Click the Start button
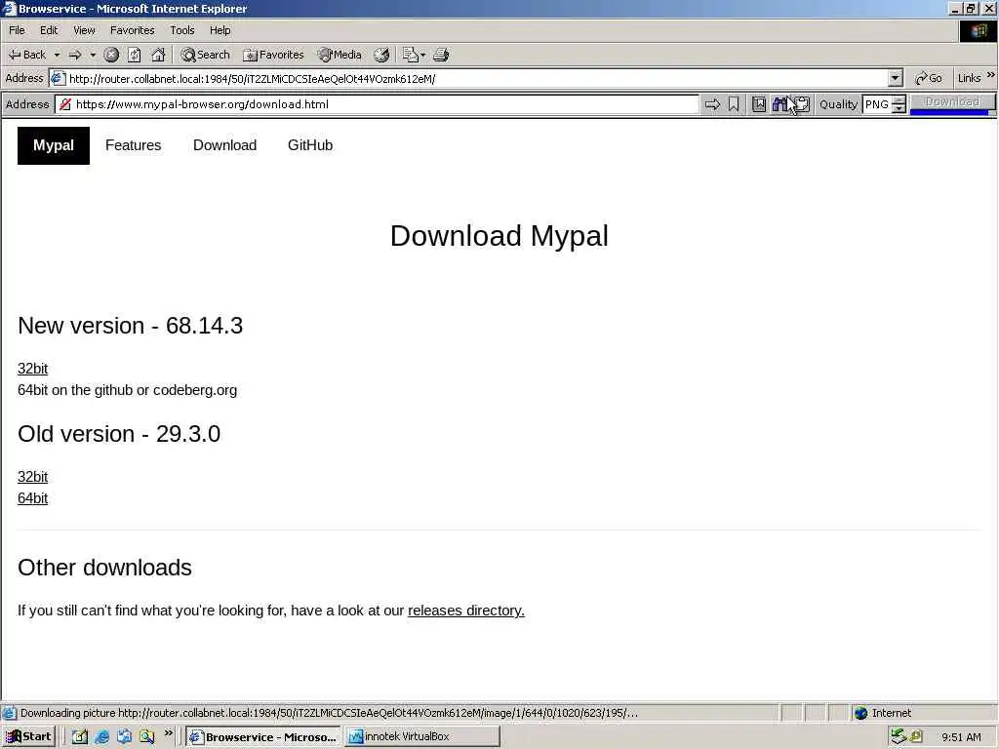This screenshot has width=999, height=749. click(x=29, y=736)
